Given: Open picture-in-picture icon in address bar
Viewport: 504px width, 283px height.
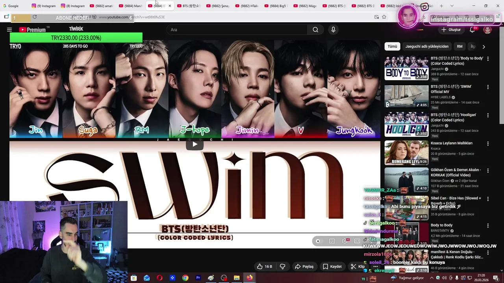Looking at the screenshot, I should [x=376, y=17].
